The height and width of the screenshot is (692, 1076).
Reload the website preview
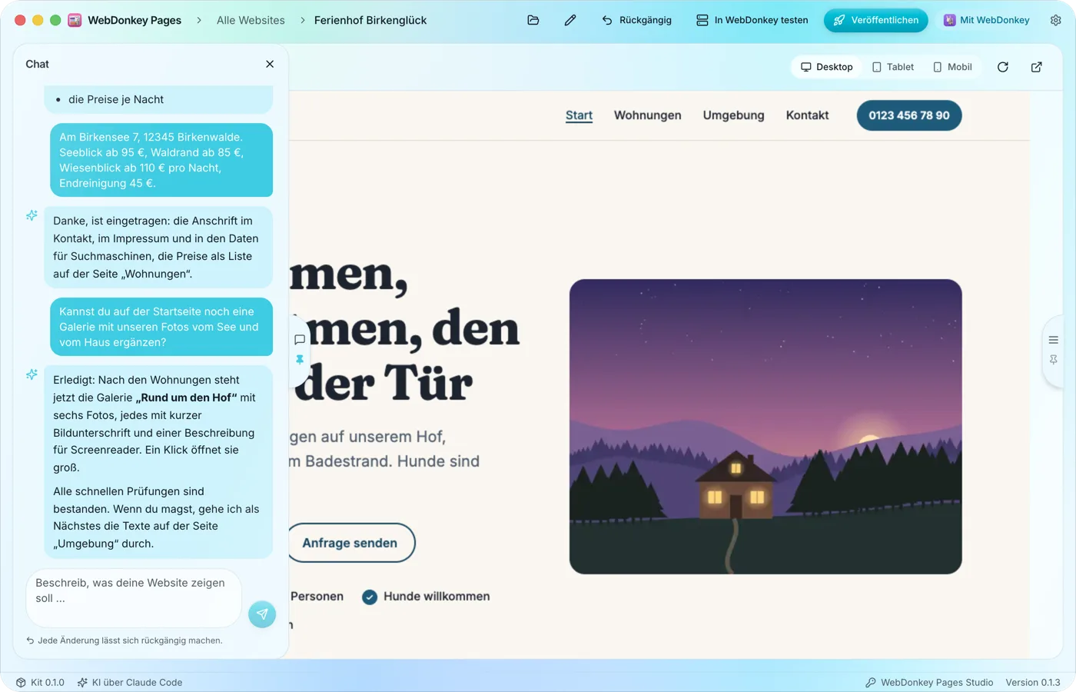[1003, 67]
